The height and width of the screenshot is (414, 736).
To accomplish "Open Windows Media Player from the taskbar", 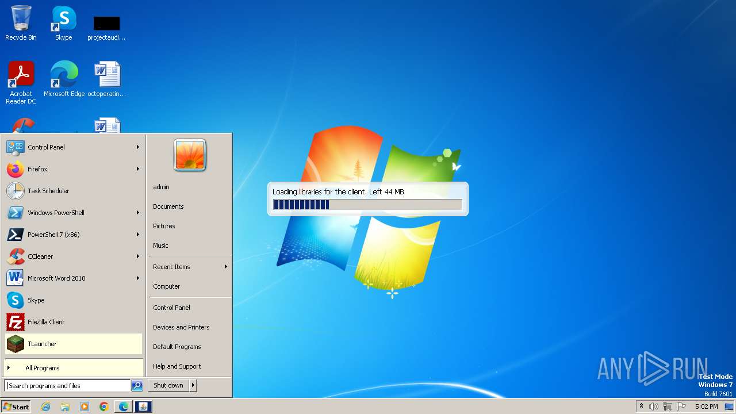I will pos(85,407).
